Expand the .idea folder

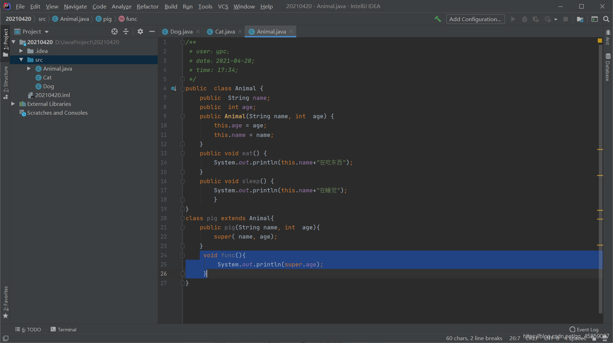(21, 51)
